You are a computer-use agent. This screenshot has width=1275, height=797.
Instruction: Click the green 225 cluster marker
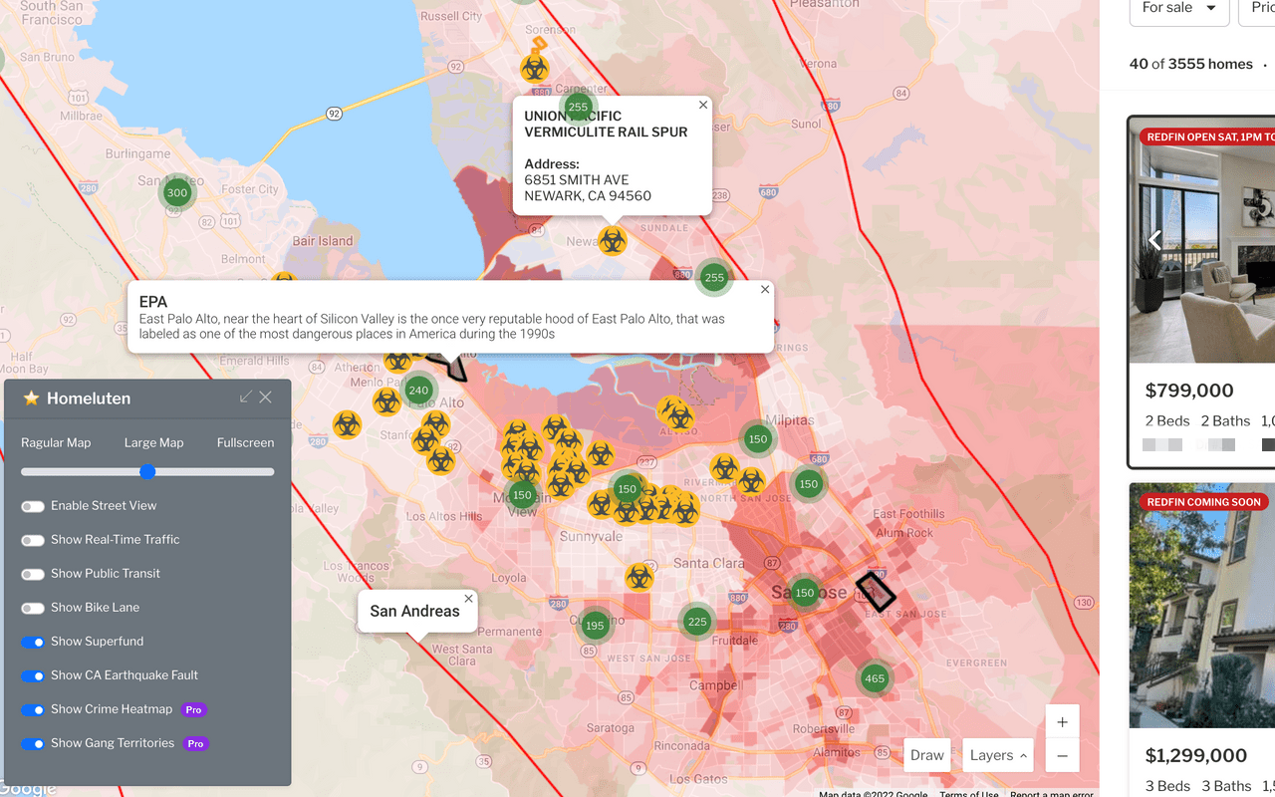697,622
